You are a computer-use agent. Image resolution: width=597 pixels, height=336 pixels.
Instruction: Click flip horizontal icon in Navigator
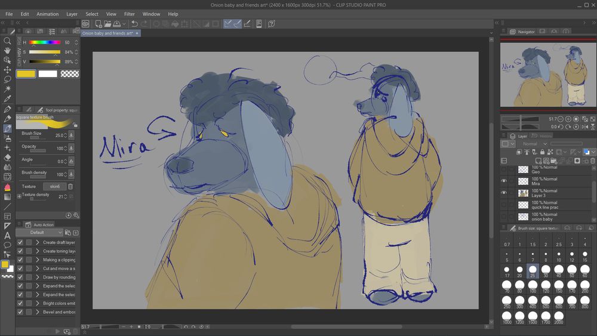(585, 127)
